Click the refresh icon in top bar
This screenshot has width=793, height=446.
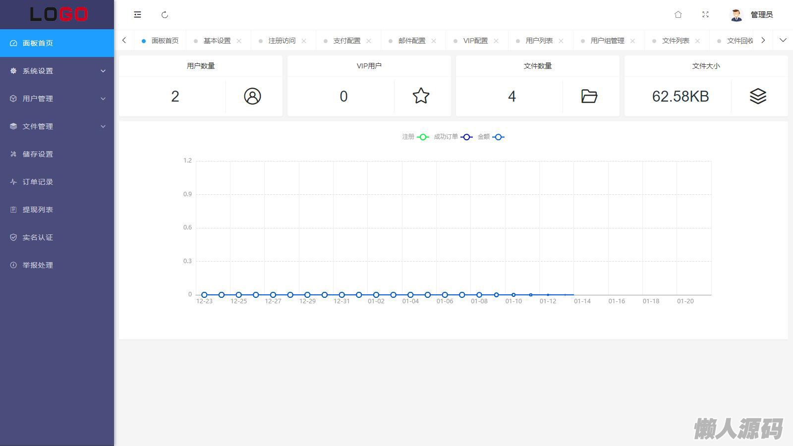coord(165,15)
